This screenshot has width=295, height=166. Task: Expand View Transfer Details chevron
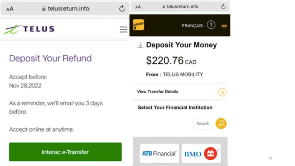coord(222,92)
